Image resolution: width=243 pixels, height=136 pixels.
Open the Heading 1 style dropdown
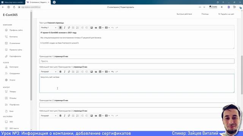point(49,28)
